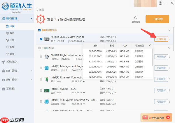Open more options dots for GTX 1050 Ti
The image size is (175, 123).
[x=170, y=39]
